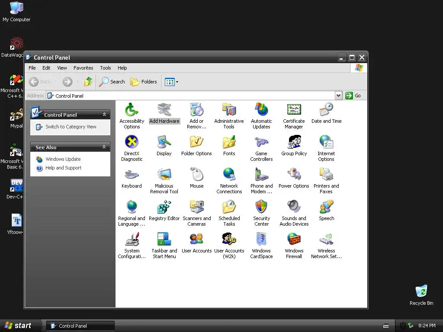Click the taskbar clock

427,326
